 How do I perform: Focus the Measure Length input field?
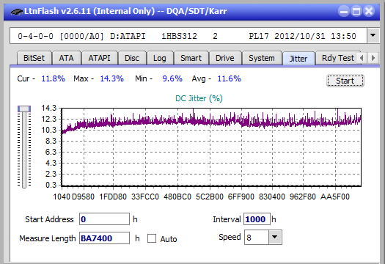click(x=104, y=238)
